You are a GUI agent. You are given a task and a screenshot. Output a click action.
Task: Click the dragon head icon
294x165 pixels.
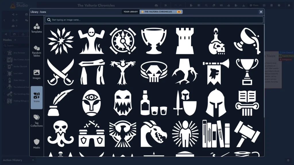154,133
